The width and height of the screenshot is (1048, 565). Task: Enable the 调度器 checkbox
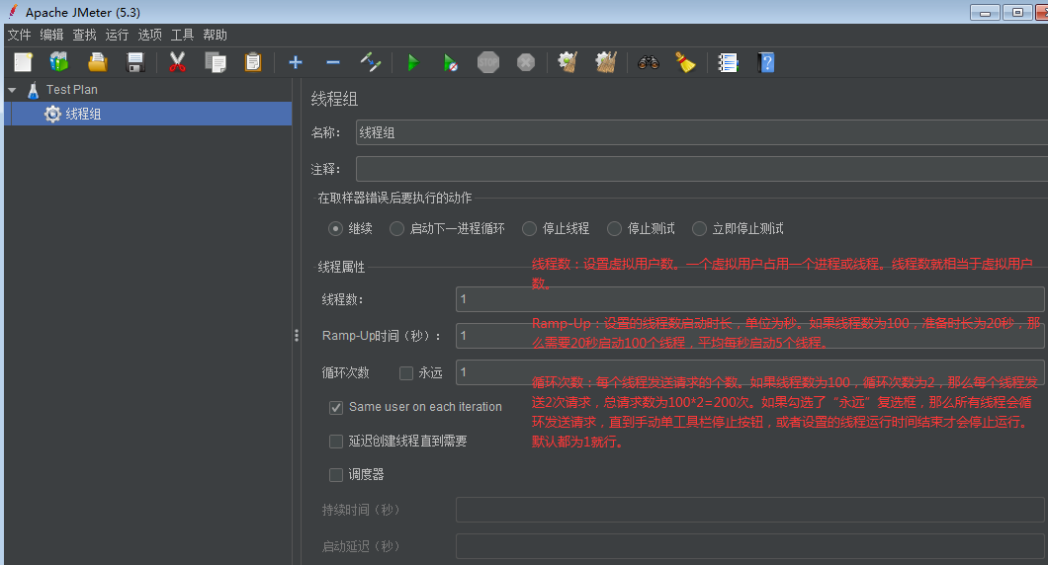point(336,475)
